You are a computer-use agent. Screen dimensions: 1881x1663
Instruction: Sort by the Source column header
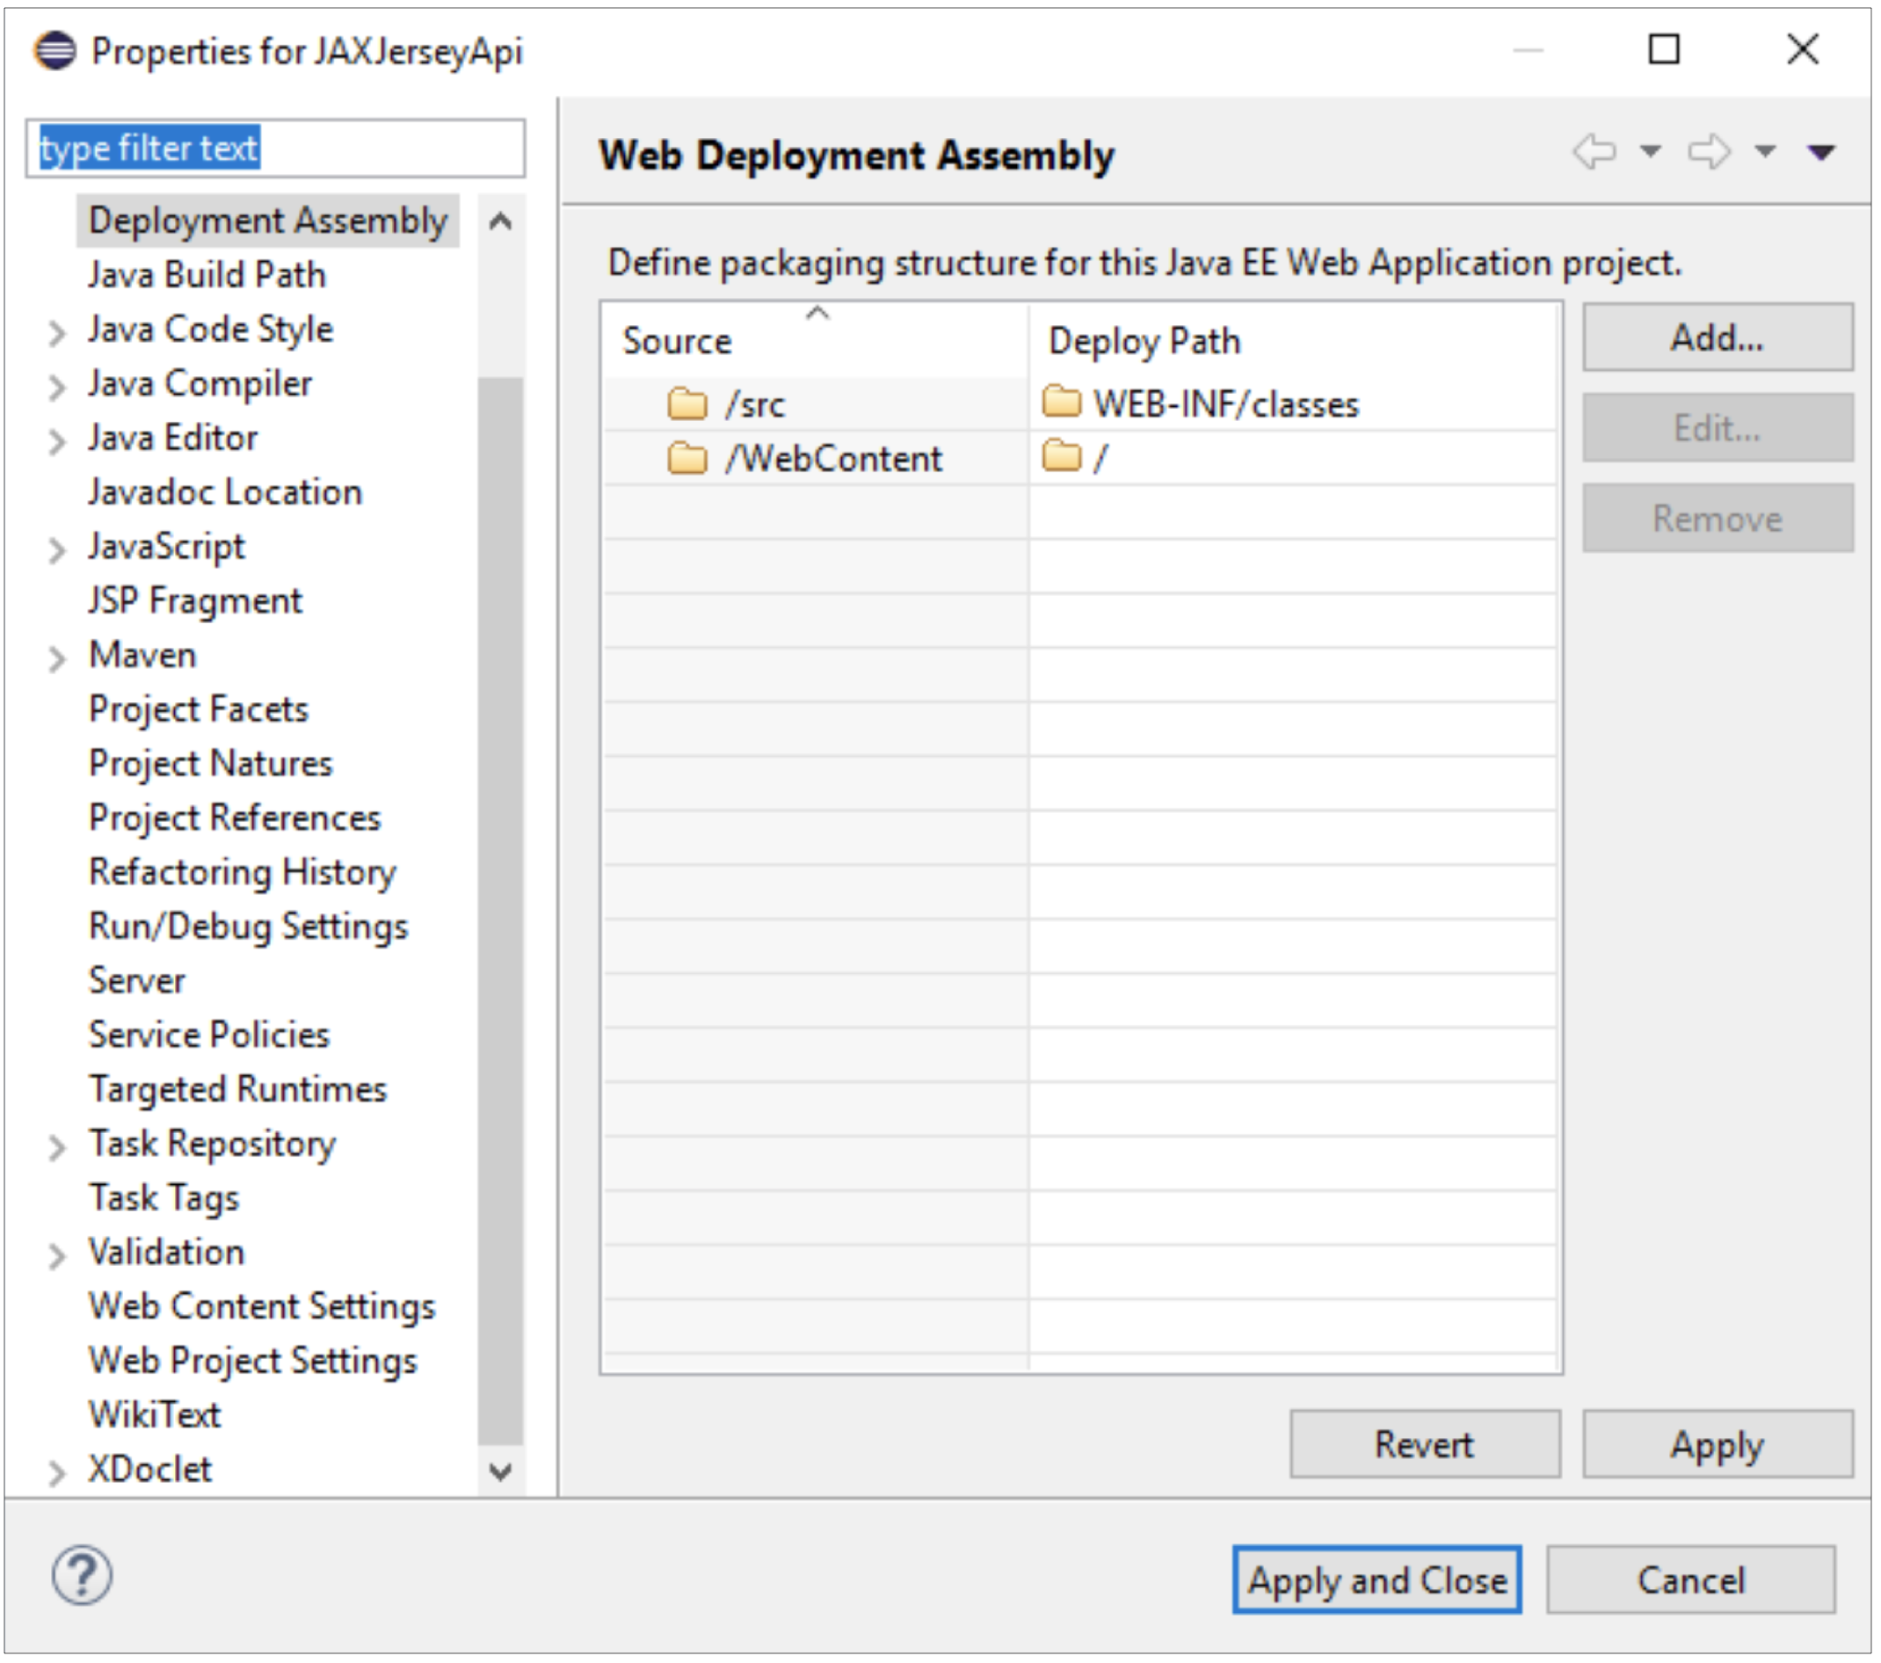(x=678, y=341)
